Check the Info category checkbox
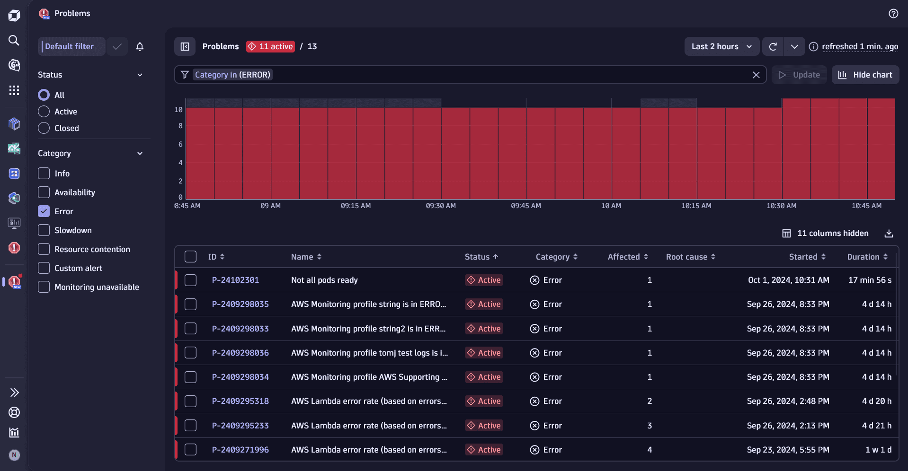Image resolution: width=908 pixels, height=471 pixels. point(44,174)
